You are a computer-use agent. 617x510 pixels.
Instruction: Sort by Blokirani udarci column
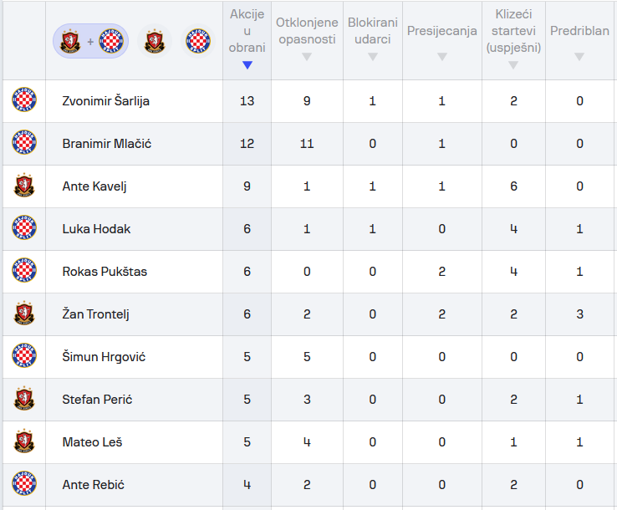[372, 40]
